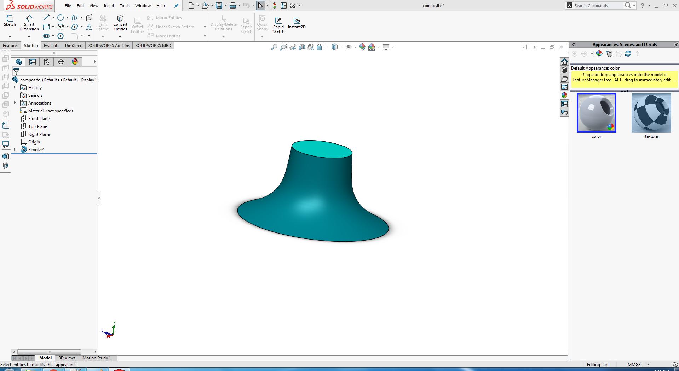The width and height of the screenshot is (679, 371).
Task: Open the Motion Study 1 tab
Action: pos(97,358)
